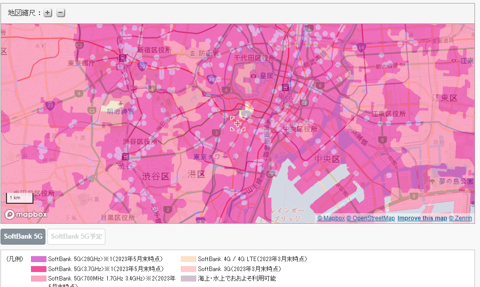This screenshot has width=480, height=287.
Task: Click the 5G 700MHz legend color swatch
Action: click(x=38, y=279)
